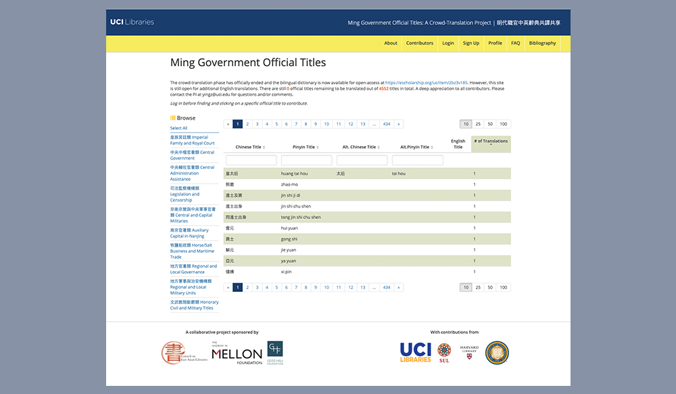Go to Sign Up
Image resolution: width=676 pixels, height=394 pixels.
[x=470, y=43]
